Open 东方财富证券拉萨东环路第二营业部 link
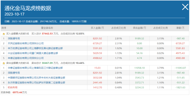Image resolution: width=190 pixels, height=96 pixels. click(x=37, y=83)
